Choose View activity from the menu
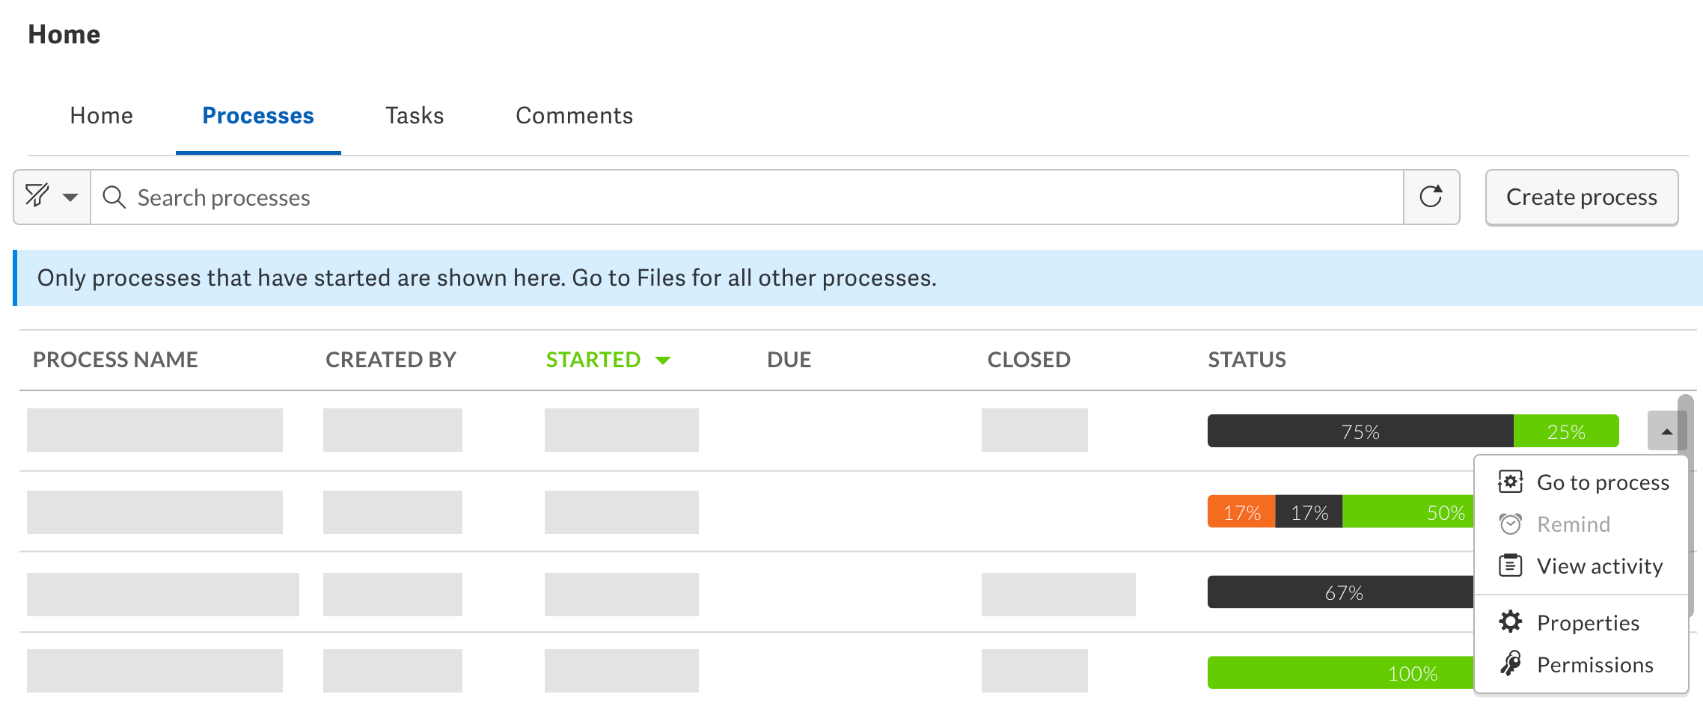Viewport: 1703px width, 712px height. tap(1599, 566)
